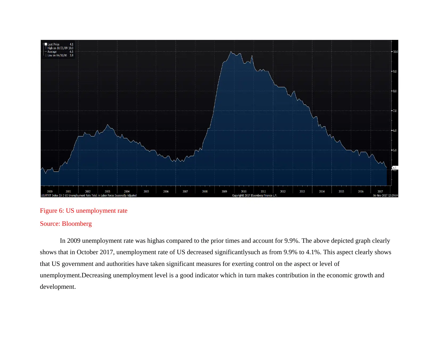The height and width of the screenshot is (339, 439).
Task: Click the final word 'development.'
Action: click(58, 287)
